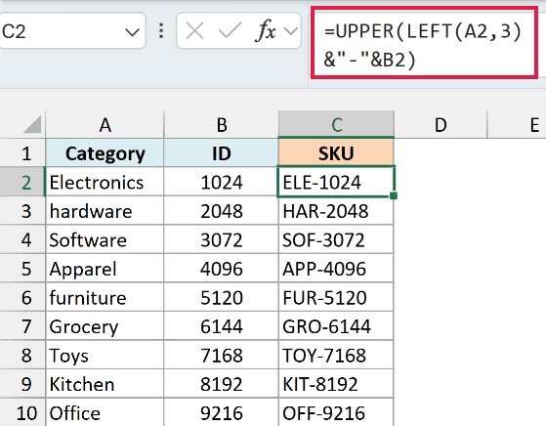Select SKU cell ELE-1024
The height and width of the screenshot is (426, 546).
coord(336,182)
